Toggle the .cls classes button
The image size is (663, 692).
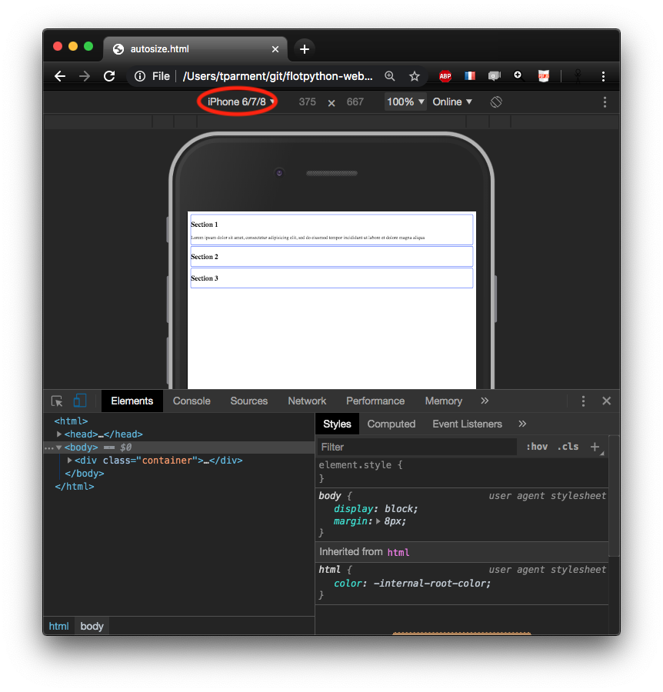pos(568,447)
